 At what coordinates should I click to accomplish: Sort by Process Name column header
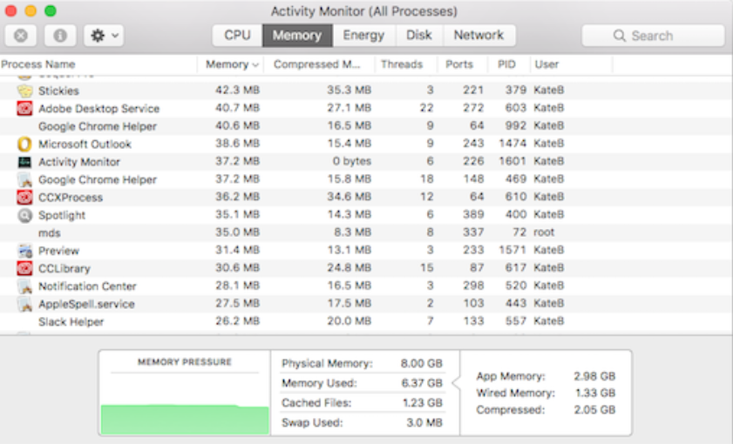(x=38, y=64)
